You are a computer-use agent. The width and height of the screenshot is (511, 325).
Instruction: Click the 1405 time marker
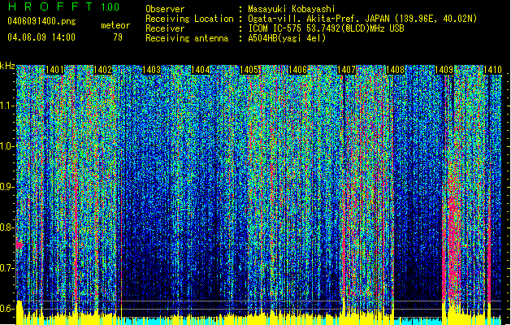(x=249, y=70)
